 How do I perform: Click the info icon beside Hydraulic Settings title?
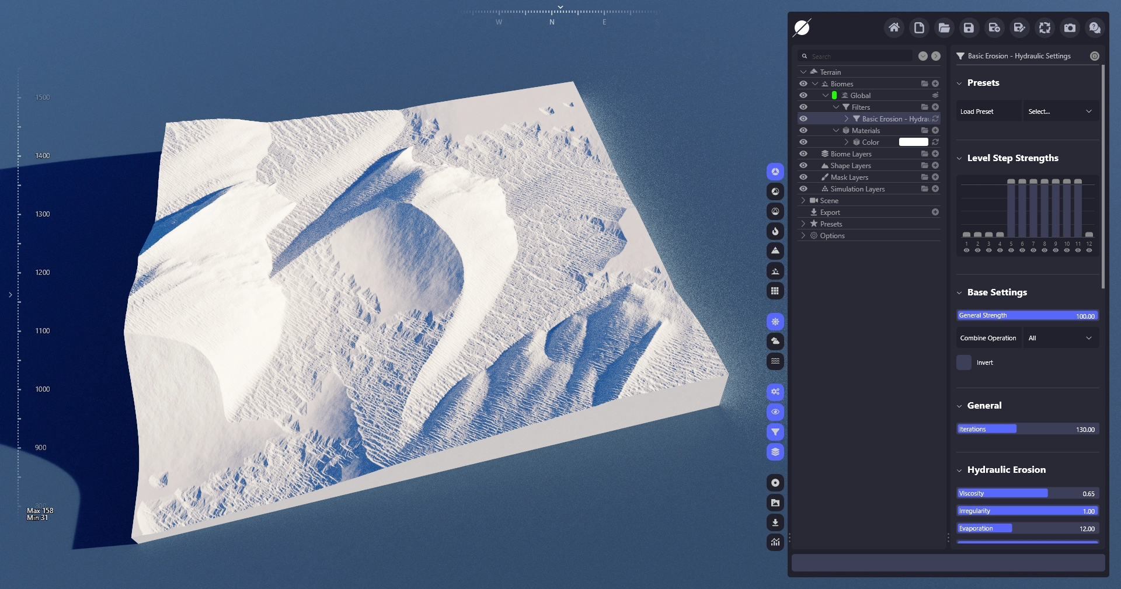coord(1095,56)
